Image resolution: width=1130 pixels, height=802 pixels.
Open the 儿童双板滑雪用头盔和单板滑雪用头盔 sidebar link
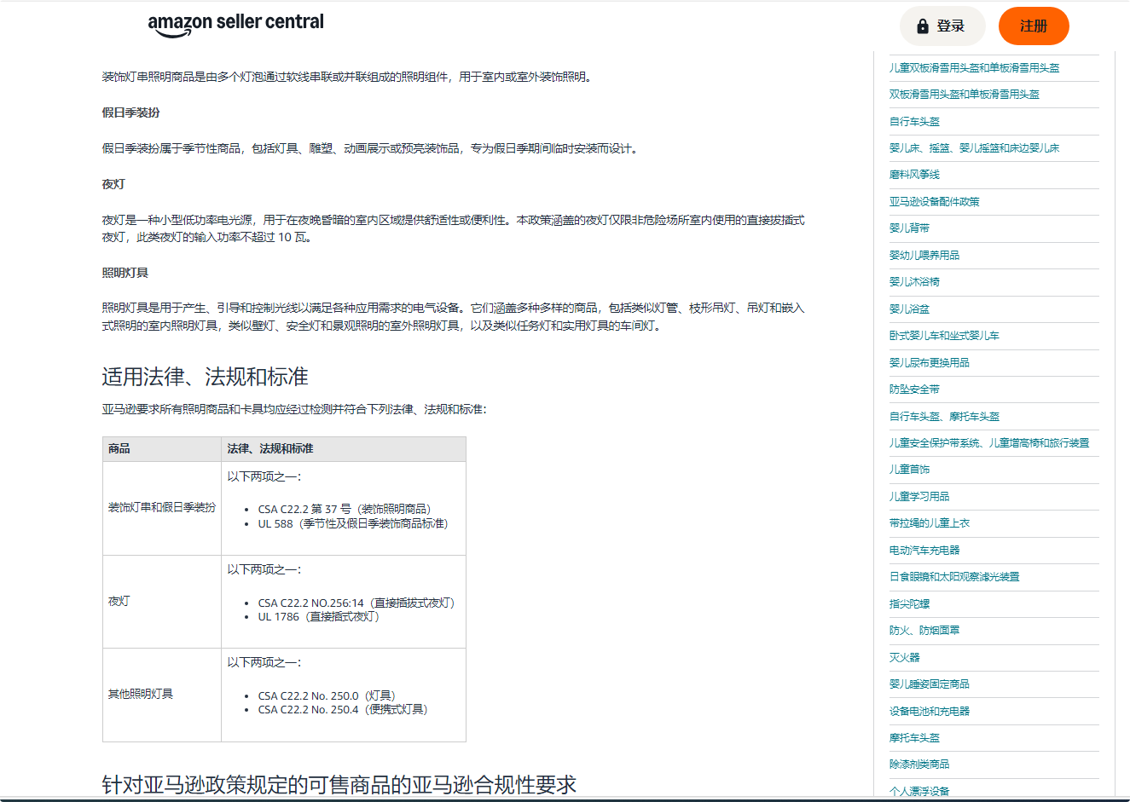point(974,68)
